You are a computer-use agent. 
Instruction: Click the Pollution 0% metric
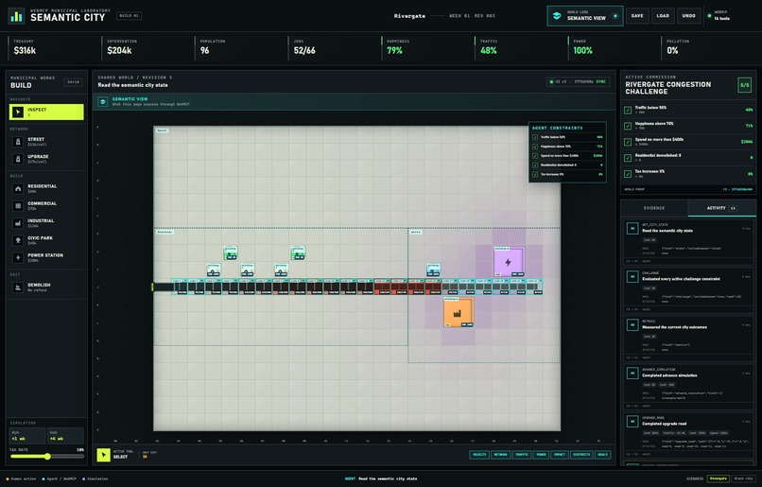tap(706, 47)
